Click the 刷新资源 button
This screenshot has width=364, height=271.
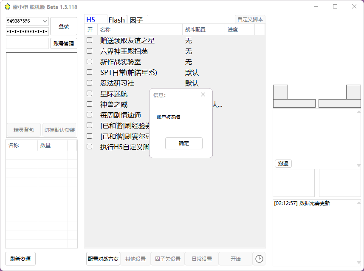coord(20,259)
